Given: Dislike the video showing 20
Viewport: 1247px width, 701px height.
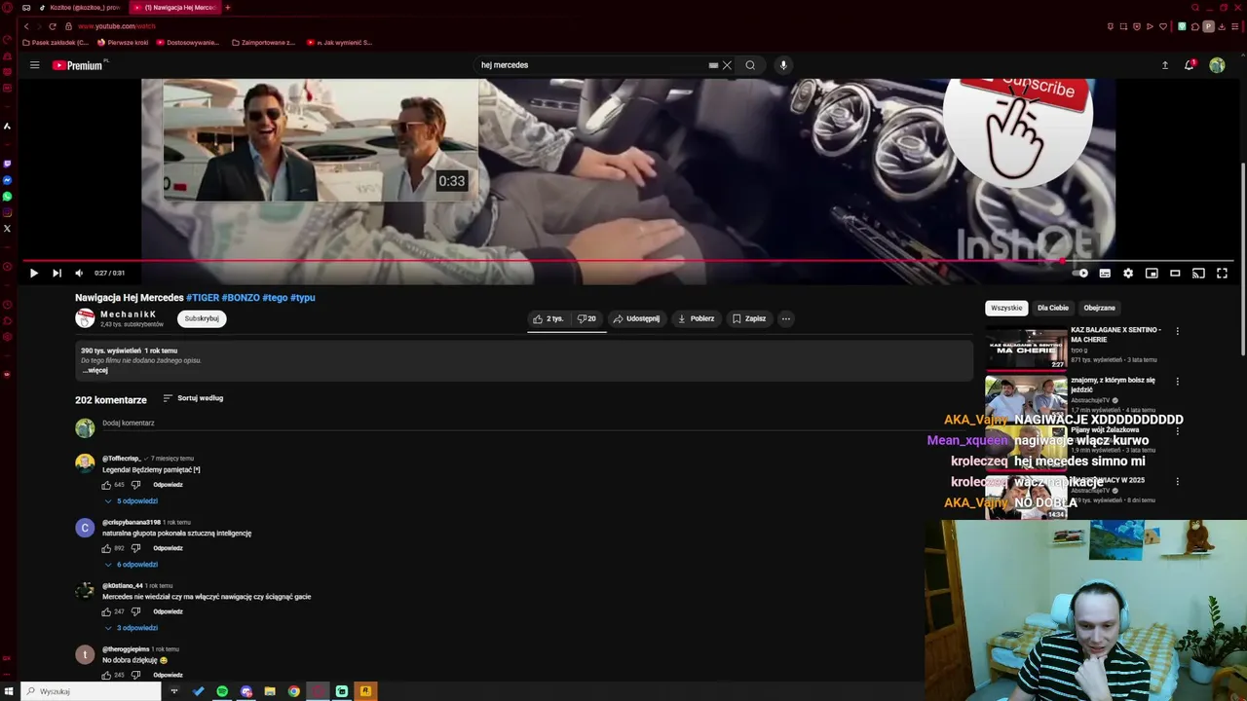Looking at the screenshot, I should [x=586, y=318].
